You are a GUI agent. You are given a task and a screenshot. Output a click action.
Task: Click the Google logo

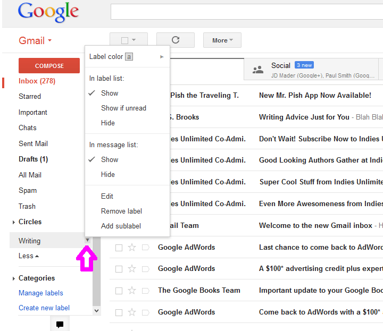coord(48,12)
